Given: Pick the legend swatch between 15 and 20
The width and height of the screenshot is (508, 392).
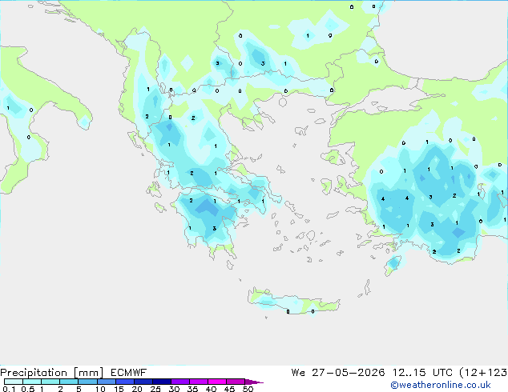Looking at the screenshot, I should (x=124, y=382).
